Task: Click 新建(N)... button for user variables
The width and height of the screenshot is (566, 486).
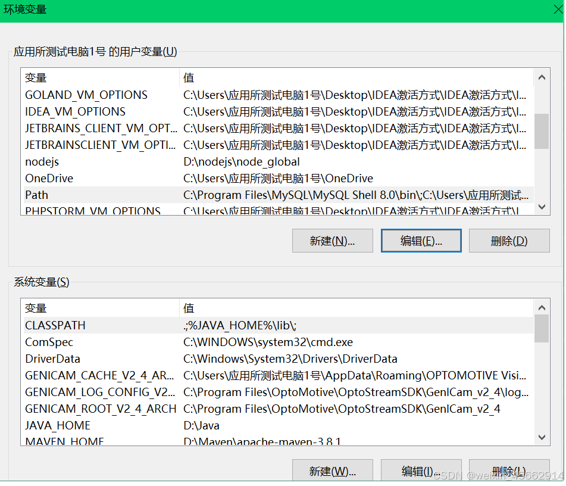Action: tap(333, 241)
